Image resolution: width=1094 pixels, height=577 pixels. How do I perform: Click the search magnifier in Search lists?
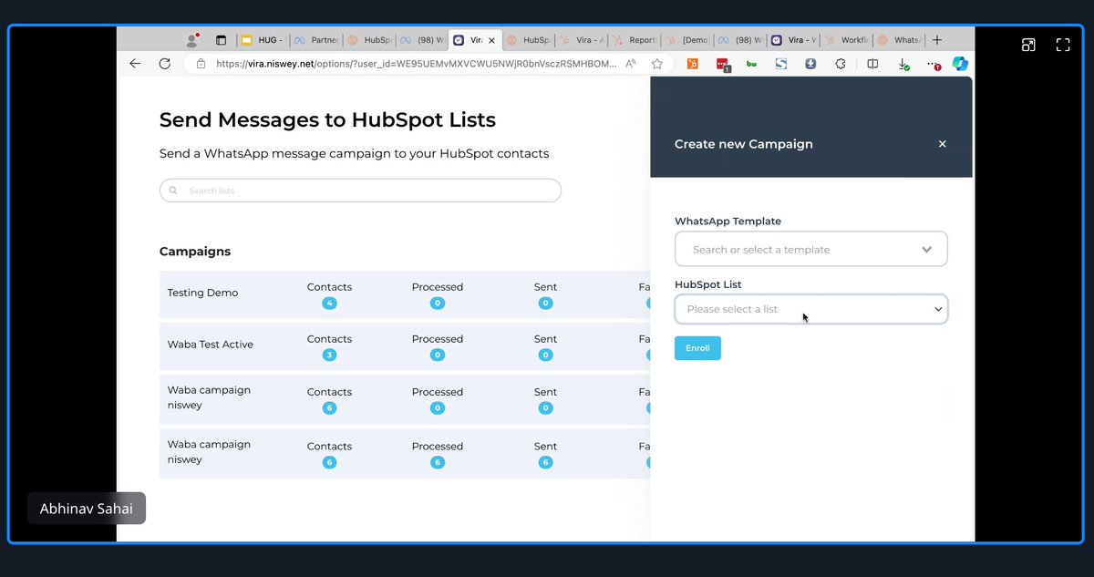point(173,191)
